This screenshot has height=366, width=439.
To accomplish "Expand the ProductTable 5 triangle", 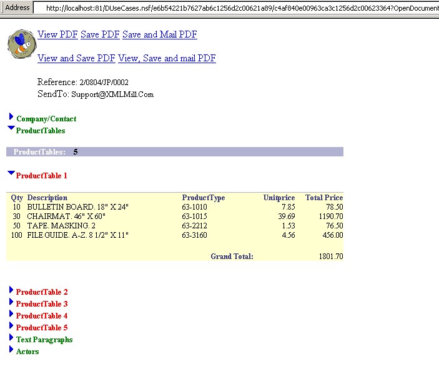I will [x=11, y=325].
